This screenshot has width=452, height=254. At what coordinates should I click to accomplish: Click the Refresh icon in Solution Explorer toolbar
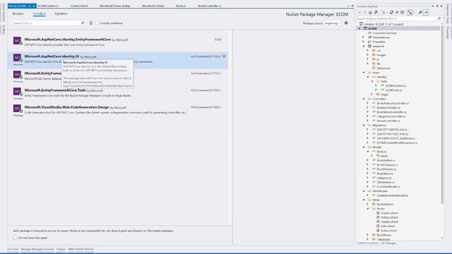tap(391, 13)
